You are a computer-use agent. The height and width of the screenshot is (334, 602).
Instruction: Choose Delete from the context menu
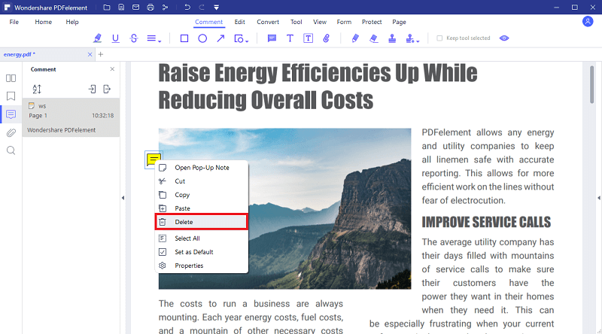[x=202, y=222]
